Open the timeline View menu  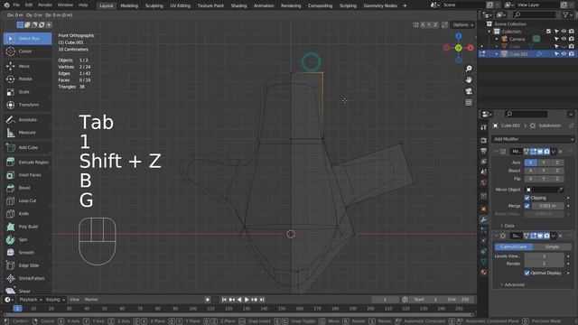[x=74, y=300]
